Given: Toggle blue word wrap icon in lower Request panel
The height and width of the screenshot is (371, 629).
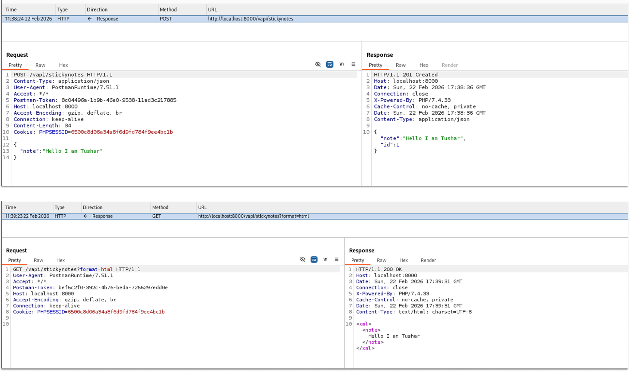Looking at the screenshot, I should pyautogui.click(x=314, y=260).
